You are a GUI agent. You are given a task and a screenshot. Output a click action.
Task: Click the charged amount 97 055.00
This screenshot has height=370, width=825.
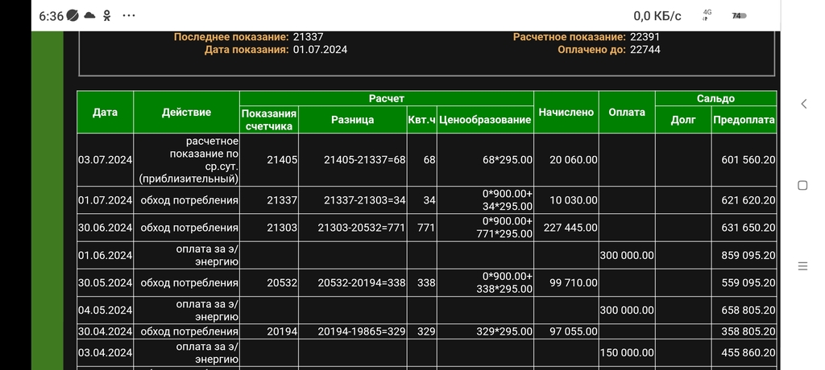tap(566, 331)
